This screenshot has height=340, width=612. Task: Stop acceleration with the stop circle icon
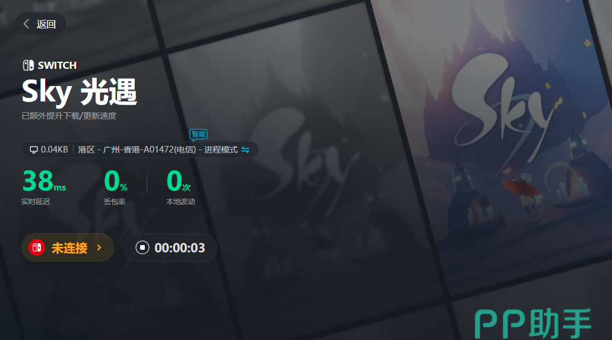coord(142,247)
